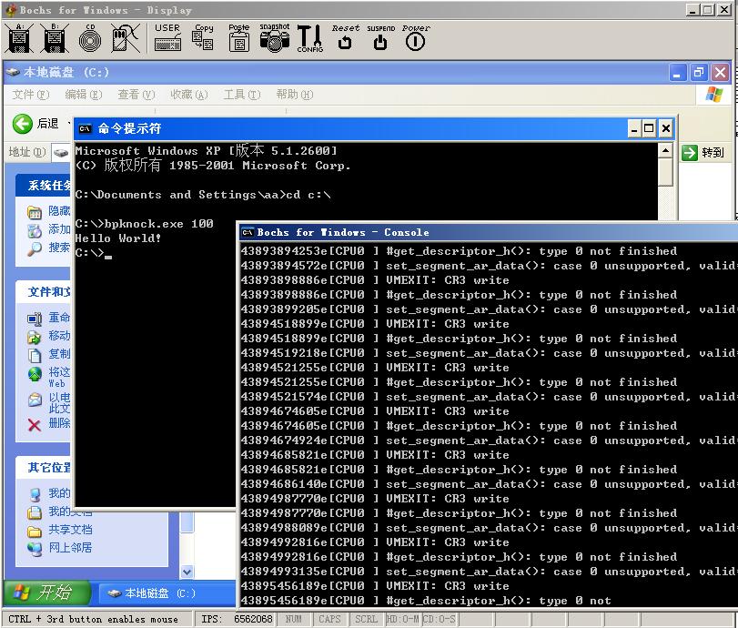
Task: Click the 网上邻居 network icon
Action: [x=35, y=550]
